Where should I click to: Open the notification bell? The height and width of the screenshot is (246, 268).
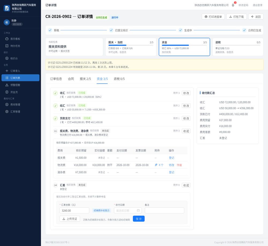click(x=233, y=5)
